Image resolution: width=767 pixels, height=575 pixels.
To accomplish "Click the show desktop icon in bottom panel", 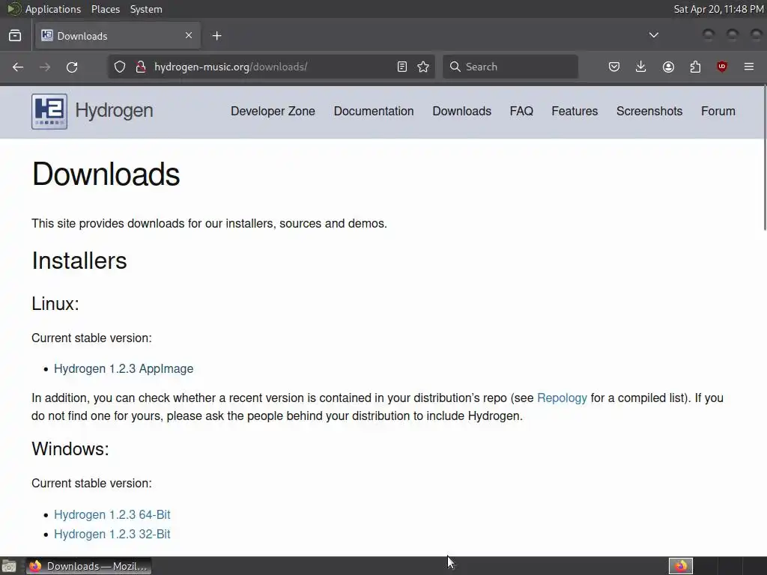I will (x=9, y=566).
